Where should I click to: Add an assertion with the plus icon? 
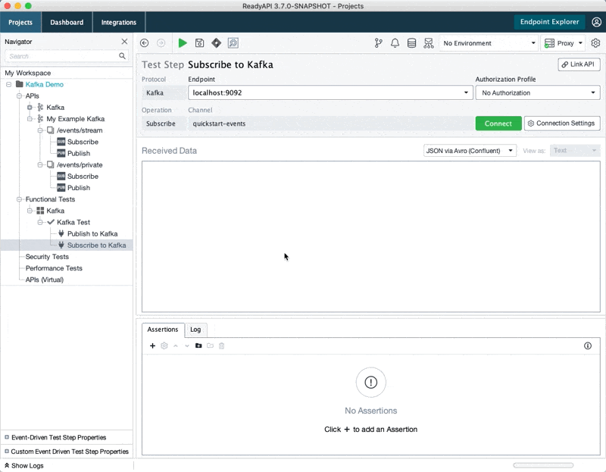click(153, 345)
